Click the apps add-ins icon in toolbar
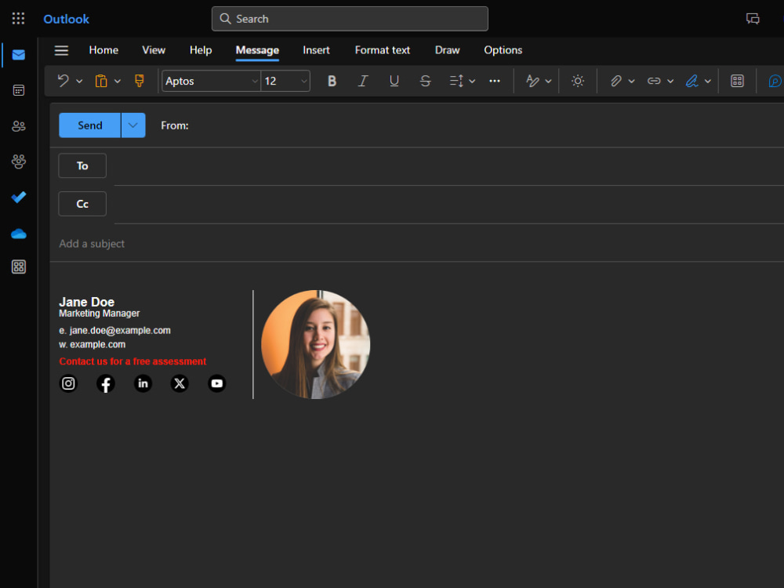 (737, 81)
